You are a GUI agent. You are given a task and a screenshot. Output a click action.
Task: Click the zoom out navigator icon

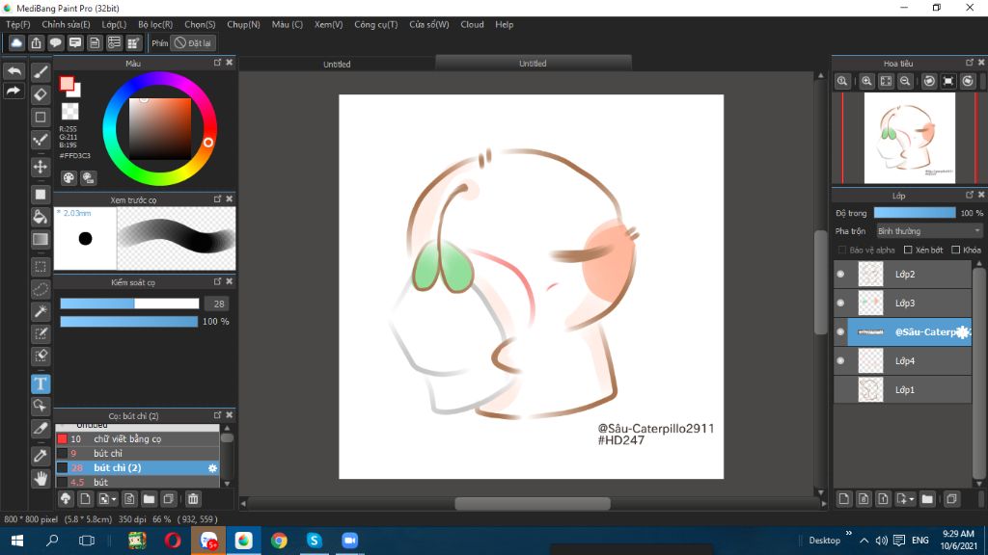click(905, 81)
